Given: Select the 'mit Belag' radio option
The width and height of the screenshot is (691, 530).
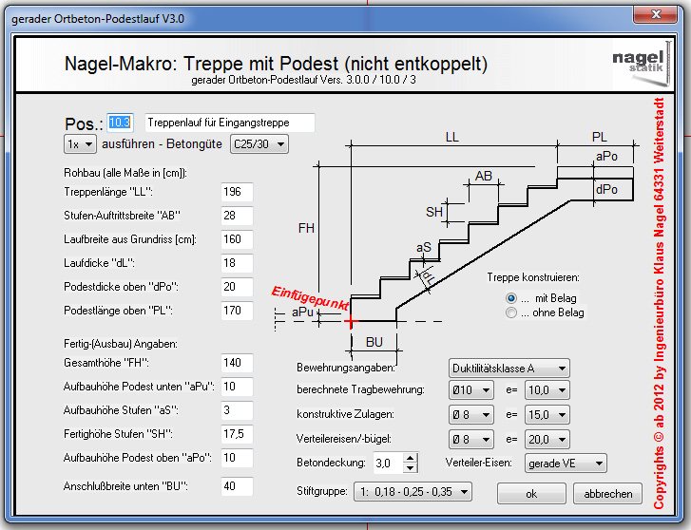Looking at the screenshot, I should 512,297.
